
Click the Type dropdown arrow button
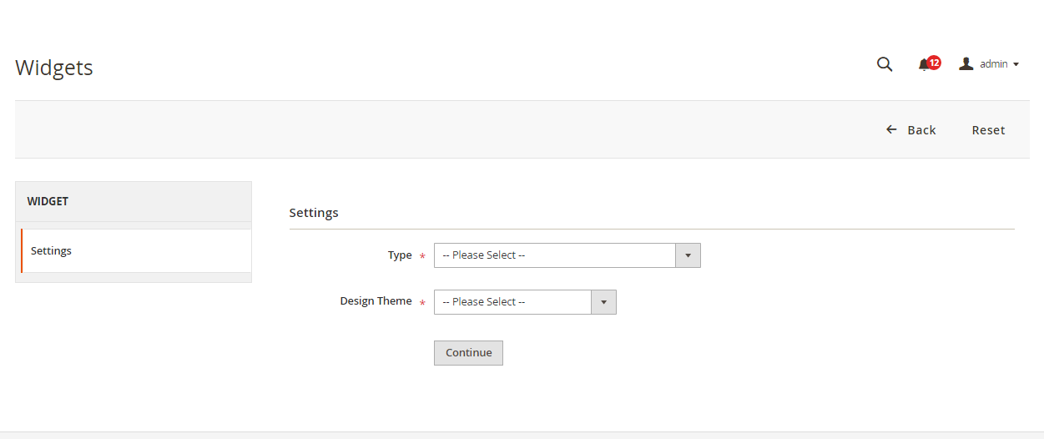click(688, 255)
